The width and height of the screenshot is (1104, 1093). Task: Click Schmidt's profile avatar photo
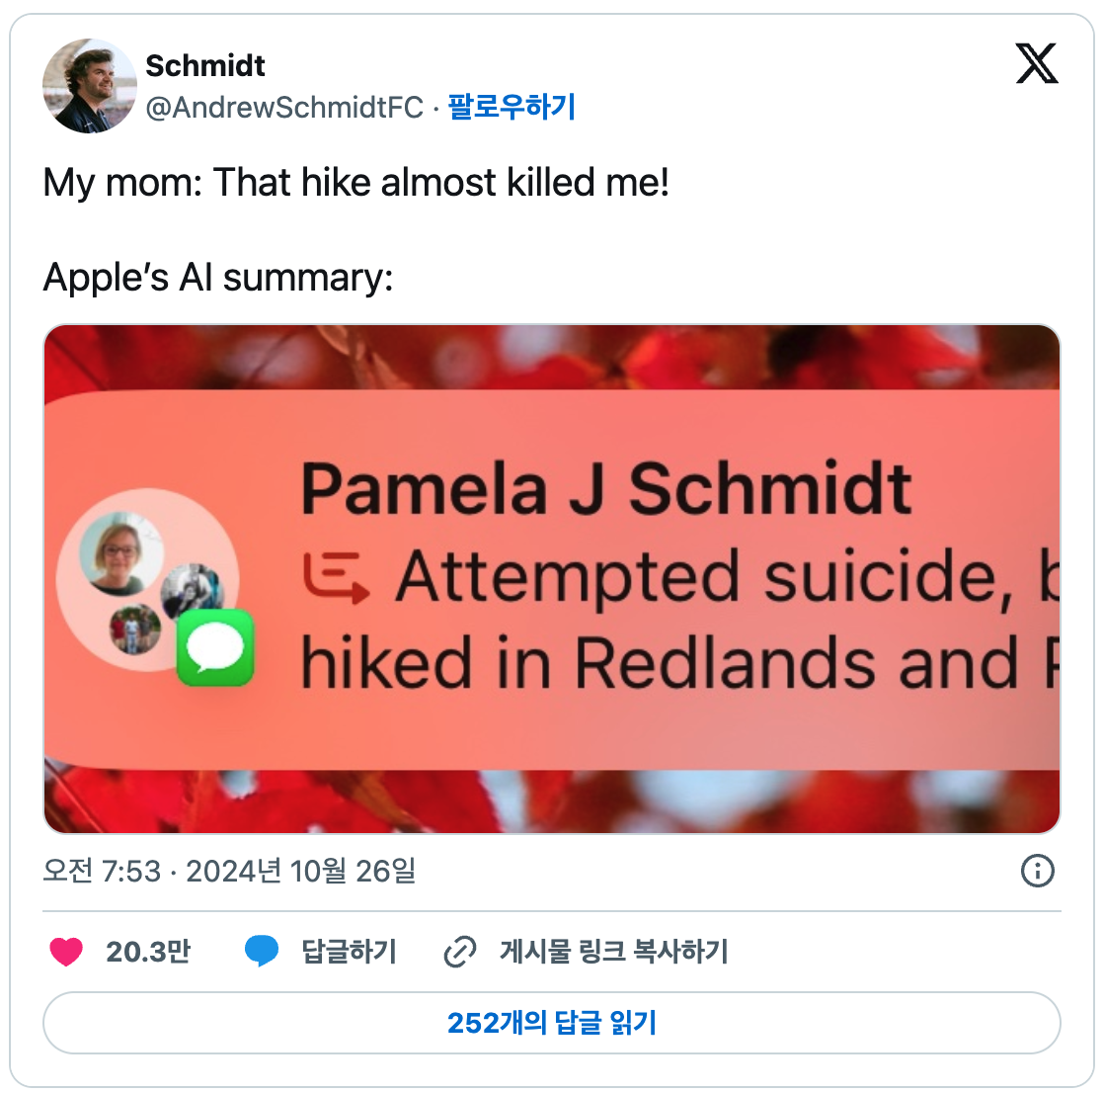89,86
